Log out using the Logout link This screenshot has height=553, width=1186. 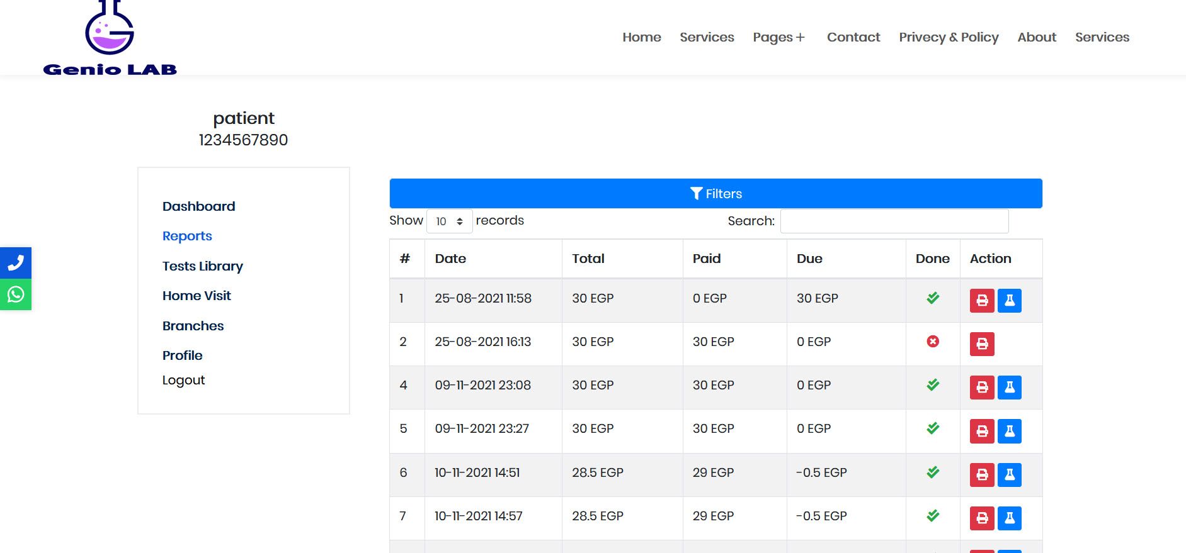point(183,380)
